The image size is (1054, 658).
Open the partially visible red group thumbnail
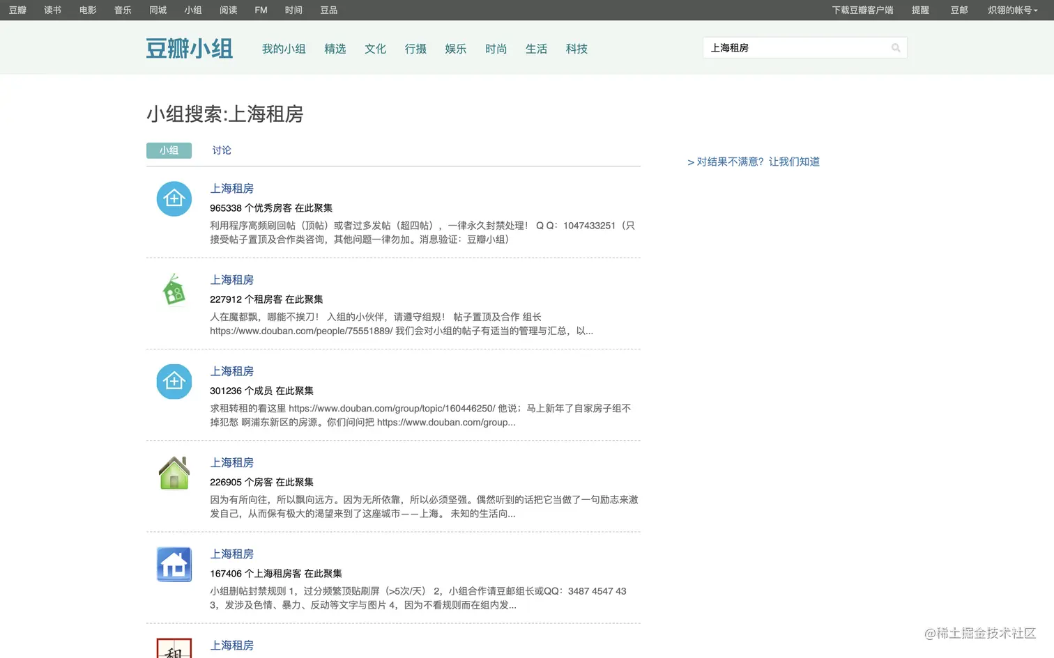click(174, 648)
